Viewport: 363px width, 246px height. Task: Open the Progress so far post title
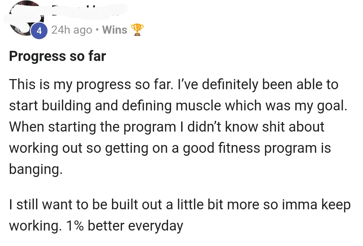pos(57,56)
